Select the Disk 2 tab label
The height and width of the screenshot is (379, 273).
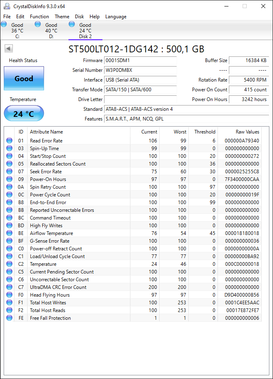pos(85,37)
